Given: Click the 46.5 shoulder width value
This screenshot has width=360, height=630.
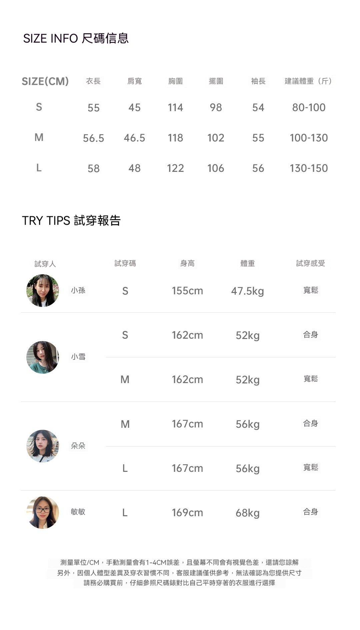Looking at the screenshot, I should (135, 138).
